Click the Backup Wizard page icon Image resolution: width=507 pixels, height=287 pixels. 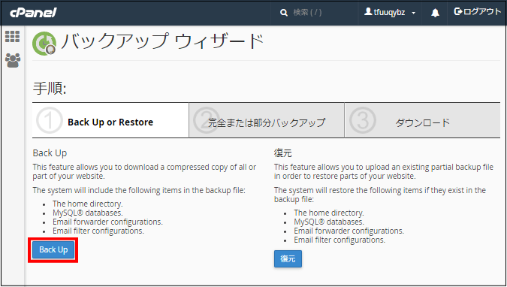coord(44,44)
